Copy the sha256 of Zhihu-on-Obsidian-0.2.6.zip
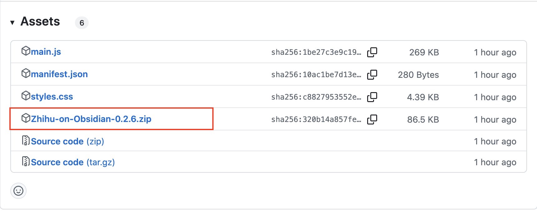The height and width of the screenshot is (211, 537). [x=372, y=119]
